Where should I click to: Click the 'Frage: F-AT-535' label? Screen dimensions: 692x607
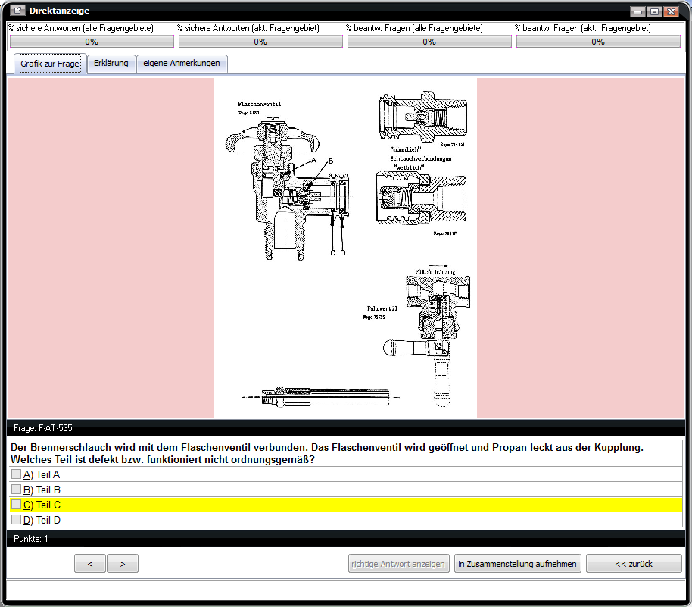(43, 427)
